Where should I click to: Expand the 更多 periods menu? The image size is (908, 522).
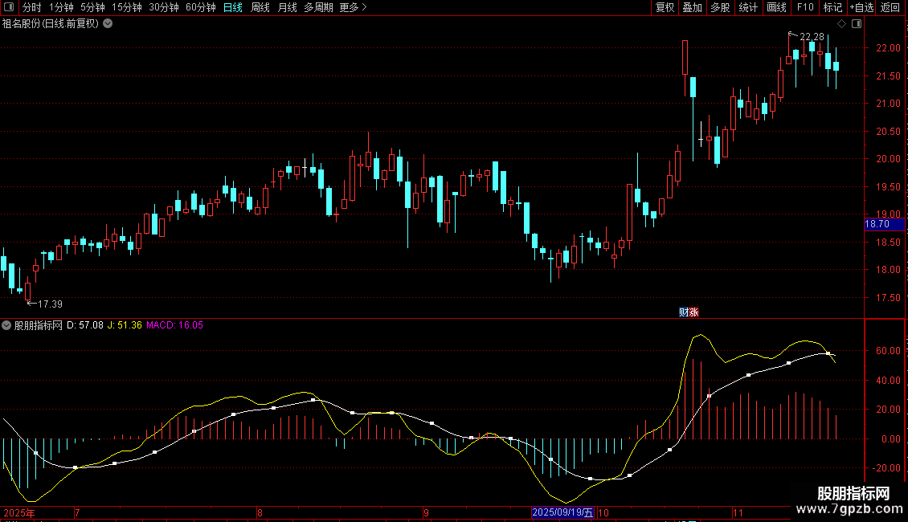(353, 7)
